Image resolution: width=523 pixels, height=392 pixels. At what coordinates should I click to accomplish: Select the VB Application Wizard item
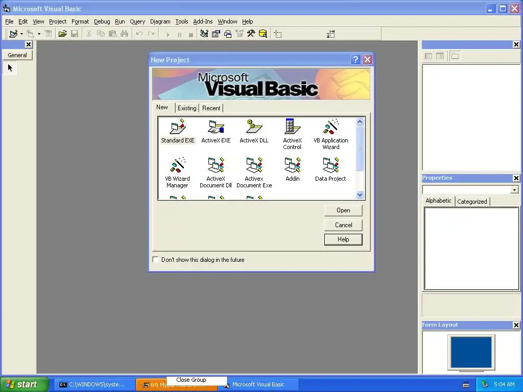(331, 134)
